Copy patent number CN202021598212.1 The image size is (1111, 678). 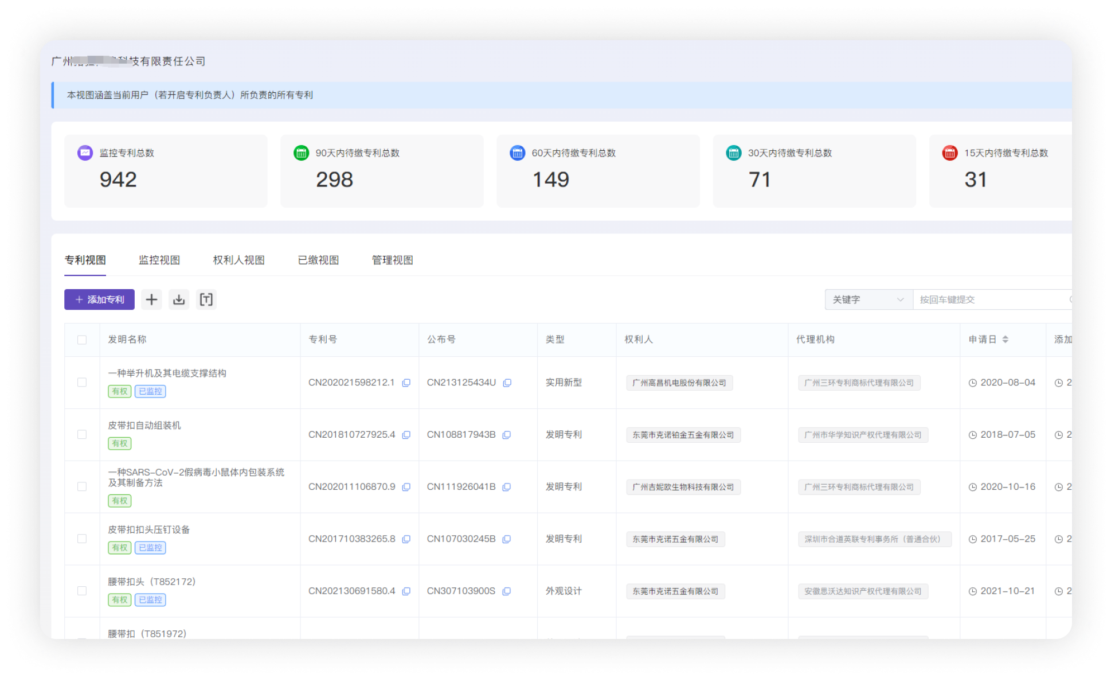click(406, 383)
